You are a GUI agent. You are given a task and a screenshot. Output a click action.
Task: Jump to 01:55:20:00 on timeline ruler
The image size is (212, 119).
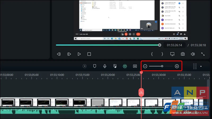(108, 75)
